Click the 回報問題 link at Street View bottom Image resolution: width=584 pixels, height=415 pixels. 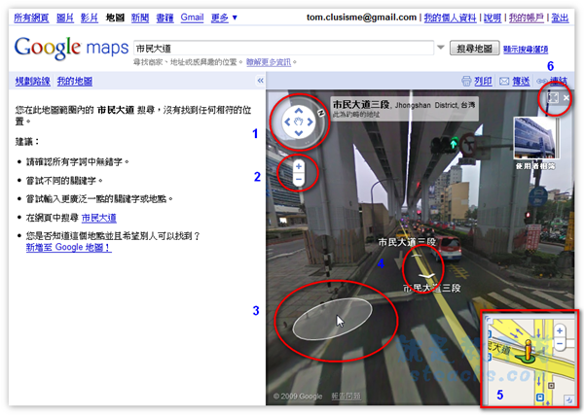point(346,396)
